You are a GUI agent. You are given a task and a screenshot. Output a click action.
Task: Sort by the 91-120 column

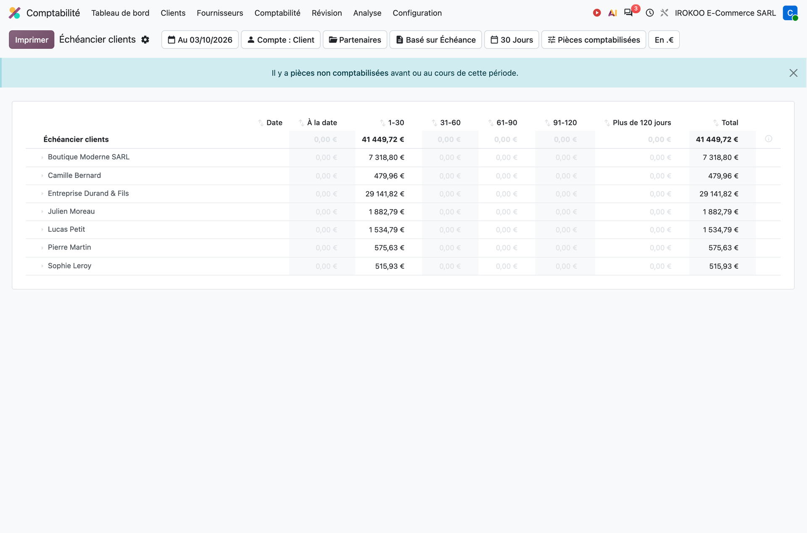[x=547, y=123]
